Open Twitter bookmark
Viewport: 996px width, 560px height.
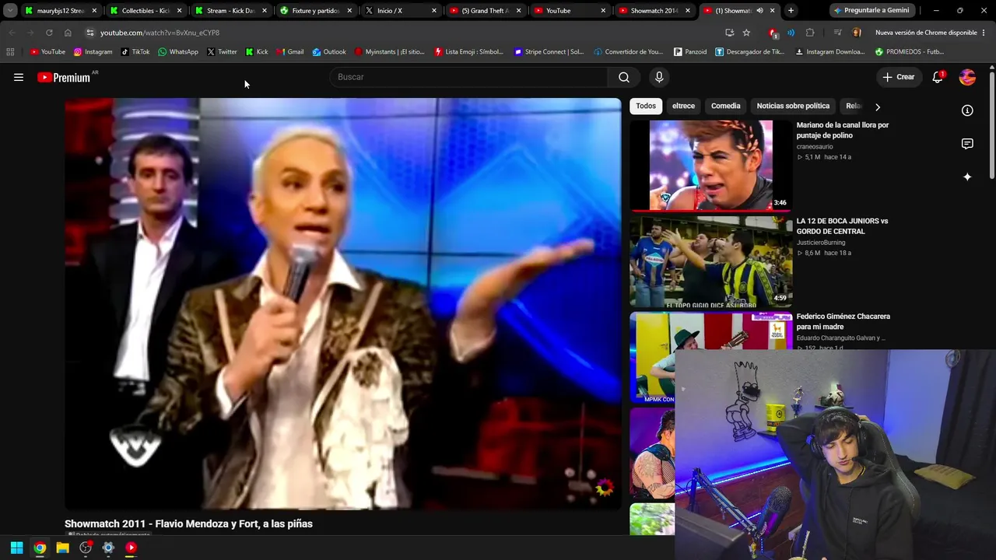222,52
